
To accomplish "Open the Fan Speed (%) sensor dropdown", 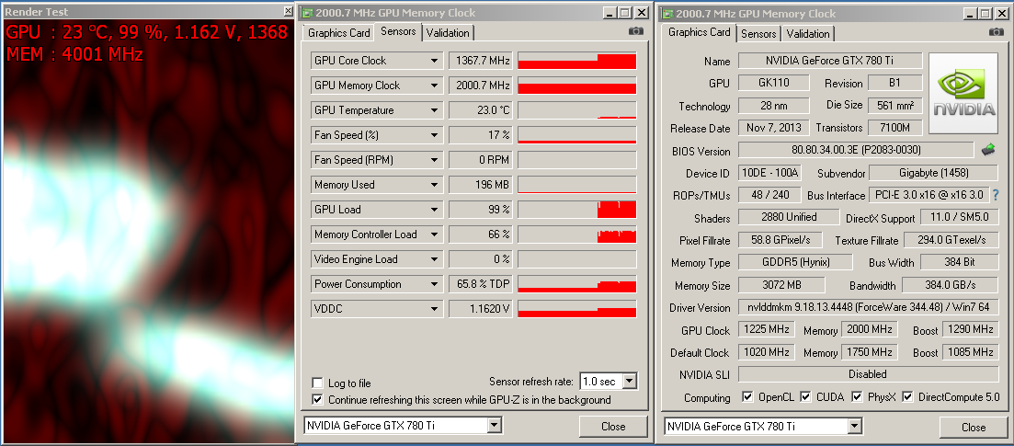I will [x=435, y=135].
